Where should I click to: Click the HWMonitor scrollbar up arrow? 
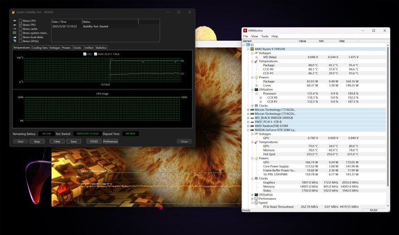pos(388,45)
